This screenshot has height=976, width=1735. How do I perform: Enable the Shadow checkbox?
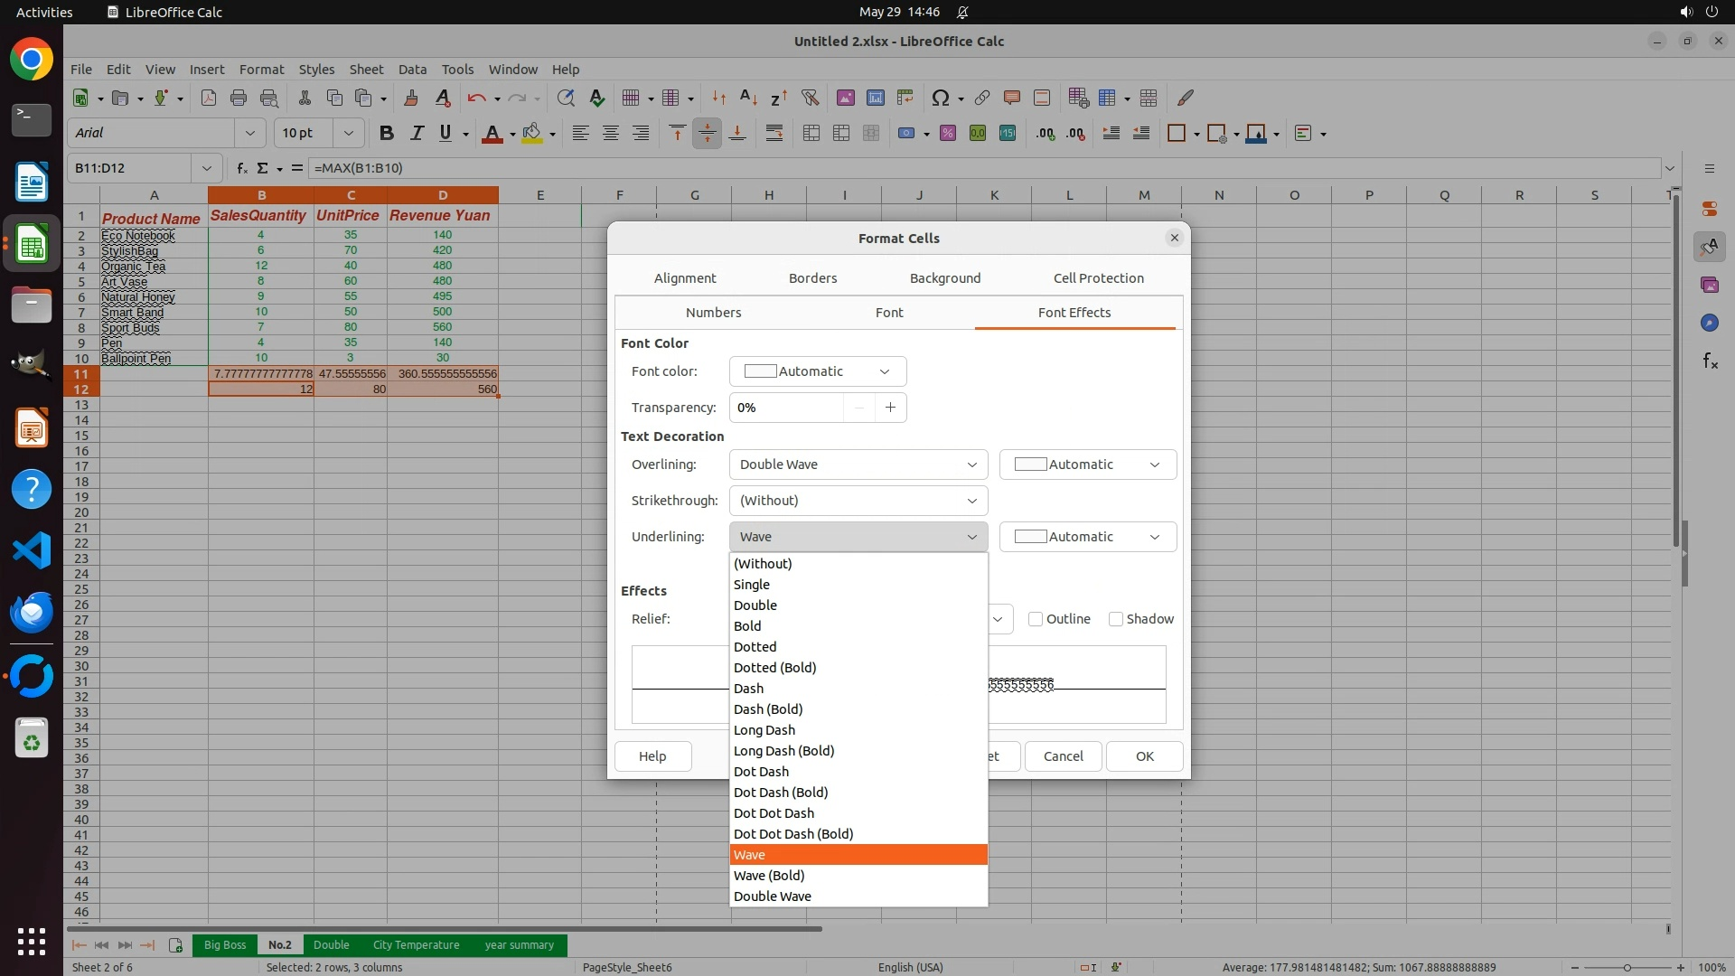tap(1116, 619)
